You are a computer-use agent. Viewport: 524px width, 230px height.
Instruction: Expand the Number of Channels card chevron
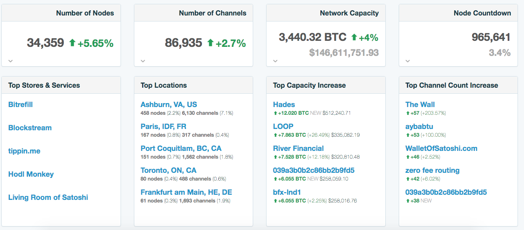(143, 61)
